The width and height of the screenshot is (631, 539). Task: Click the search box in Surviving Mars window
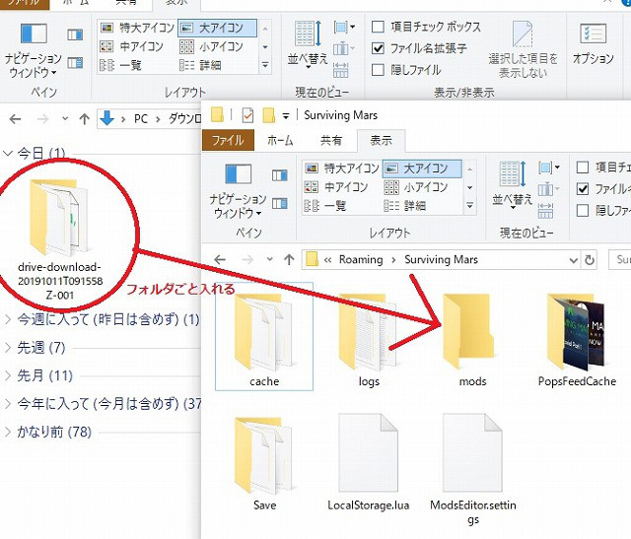(x=620, y=260)
